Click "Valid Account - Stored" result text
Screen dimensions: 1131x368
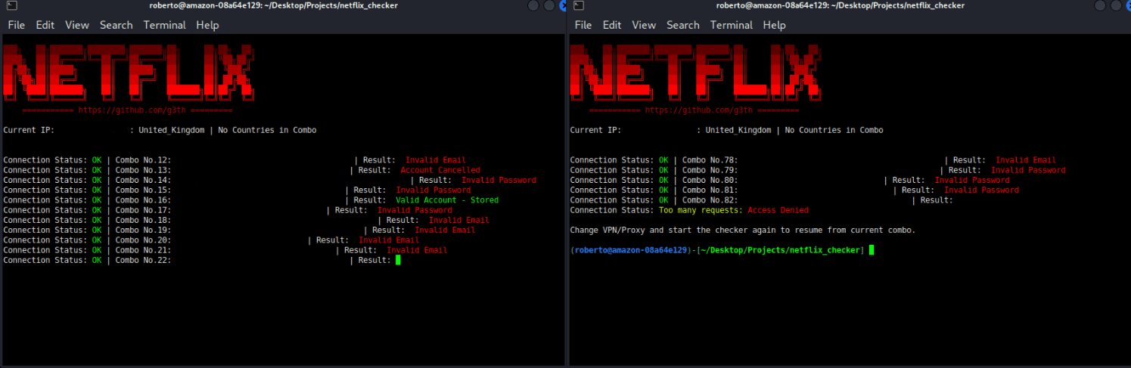(447, 200)
